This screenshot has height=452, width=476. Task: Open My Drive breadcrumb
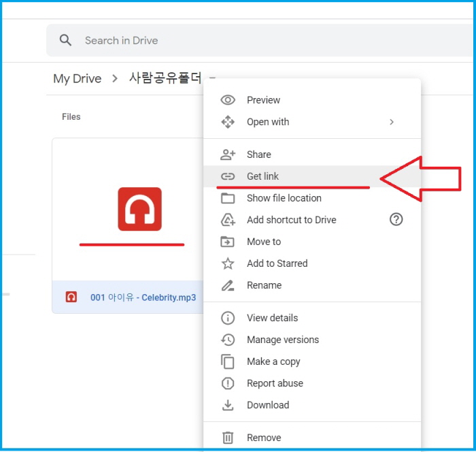pos(77,79)
